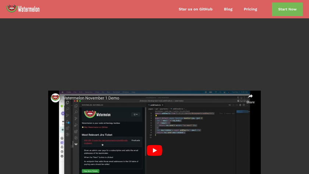The width and height of the screenshot is (309, 174).
Task: Click the Watermelon logo in the header
Action: coord(23,9)
